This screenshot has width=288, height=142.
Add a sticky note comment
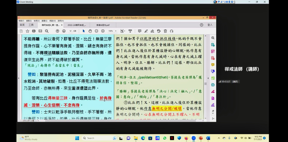(140, 31)
